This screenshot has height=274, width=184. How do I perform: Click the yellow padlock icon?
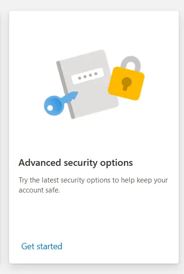pos(126,78)
